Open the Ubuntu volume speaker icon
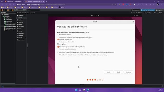 click(137, 15)
